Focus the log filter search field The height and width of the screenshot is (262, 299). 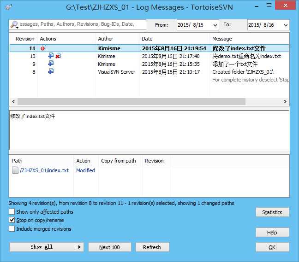click(78, 24)
